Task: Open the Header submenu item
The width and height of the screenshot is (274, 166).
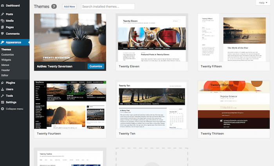Action: (5, 70)
